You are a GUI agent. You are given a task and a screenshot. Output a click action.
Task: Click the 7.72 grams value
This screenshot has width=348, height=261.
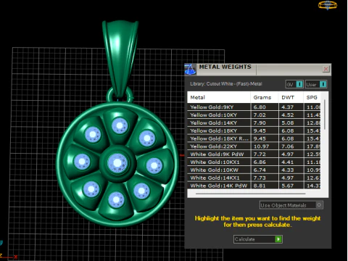(260, 154)
